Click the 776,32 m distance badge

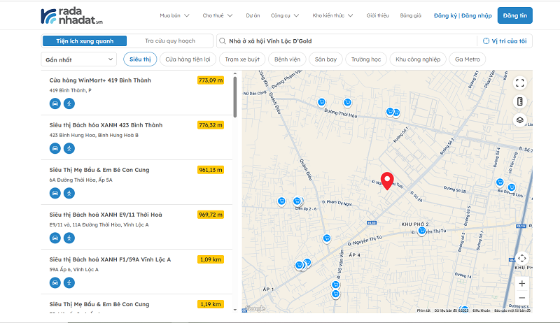[211, 125]
